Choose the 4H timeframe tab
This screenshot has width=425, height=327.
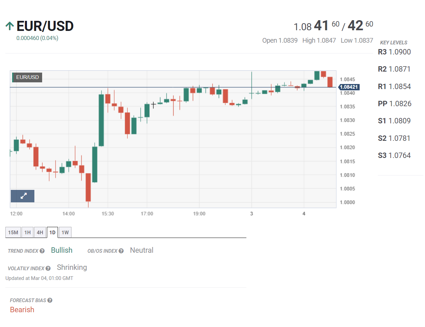pos(40,233)
